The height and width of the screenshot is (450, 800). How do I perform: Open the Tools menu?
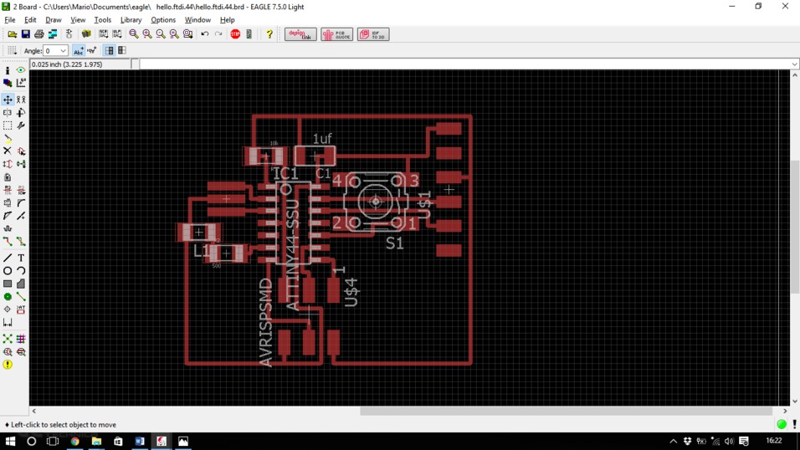[103, 20]
